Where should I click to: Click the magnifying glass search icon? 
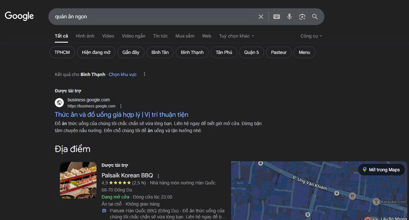click(x=315, y=17)
